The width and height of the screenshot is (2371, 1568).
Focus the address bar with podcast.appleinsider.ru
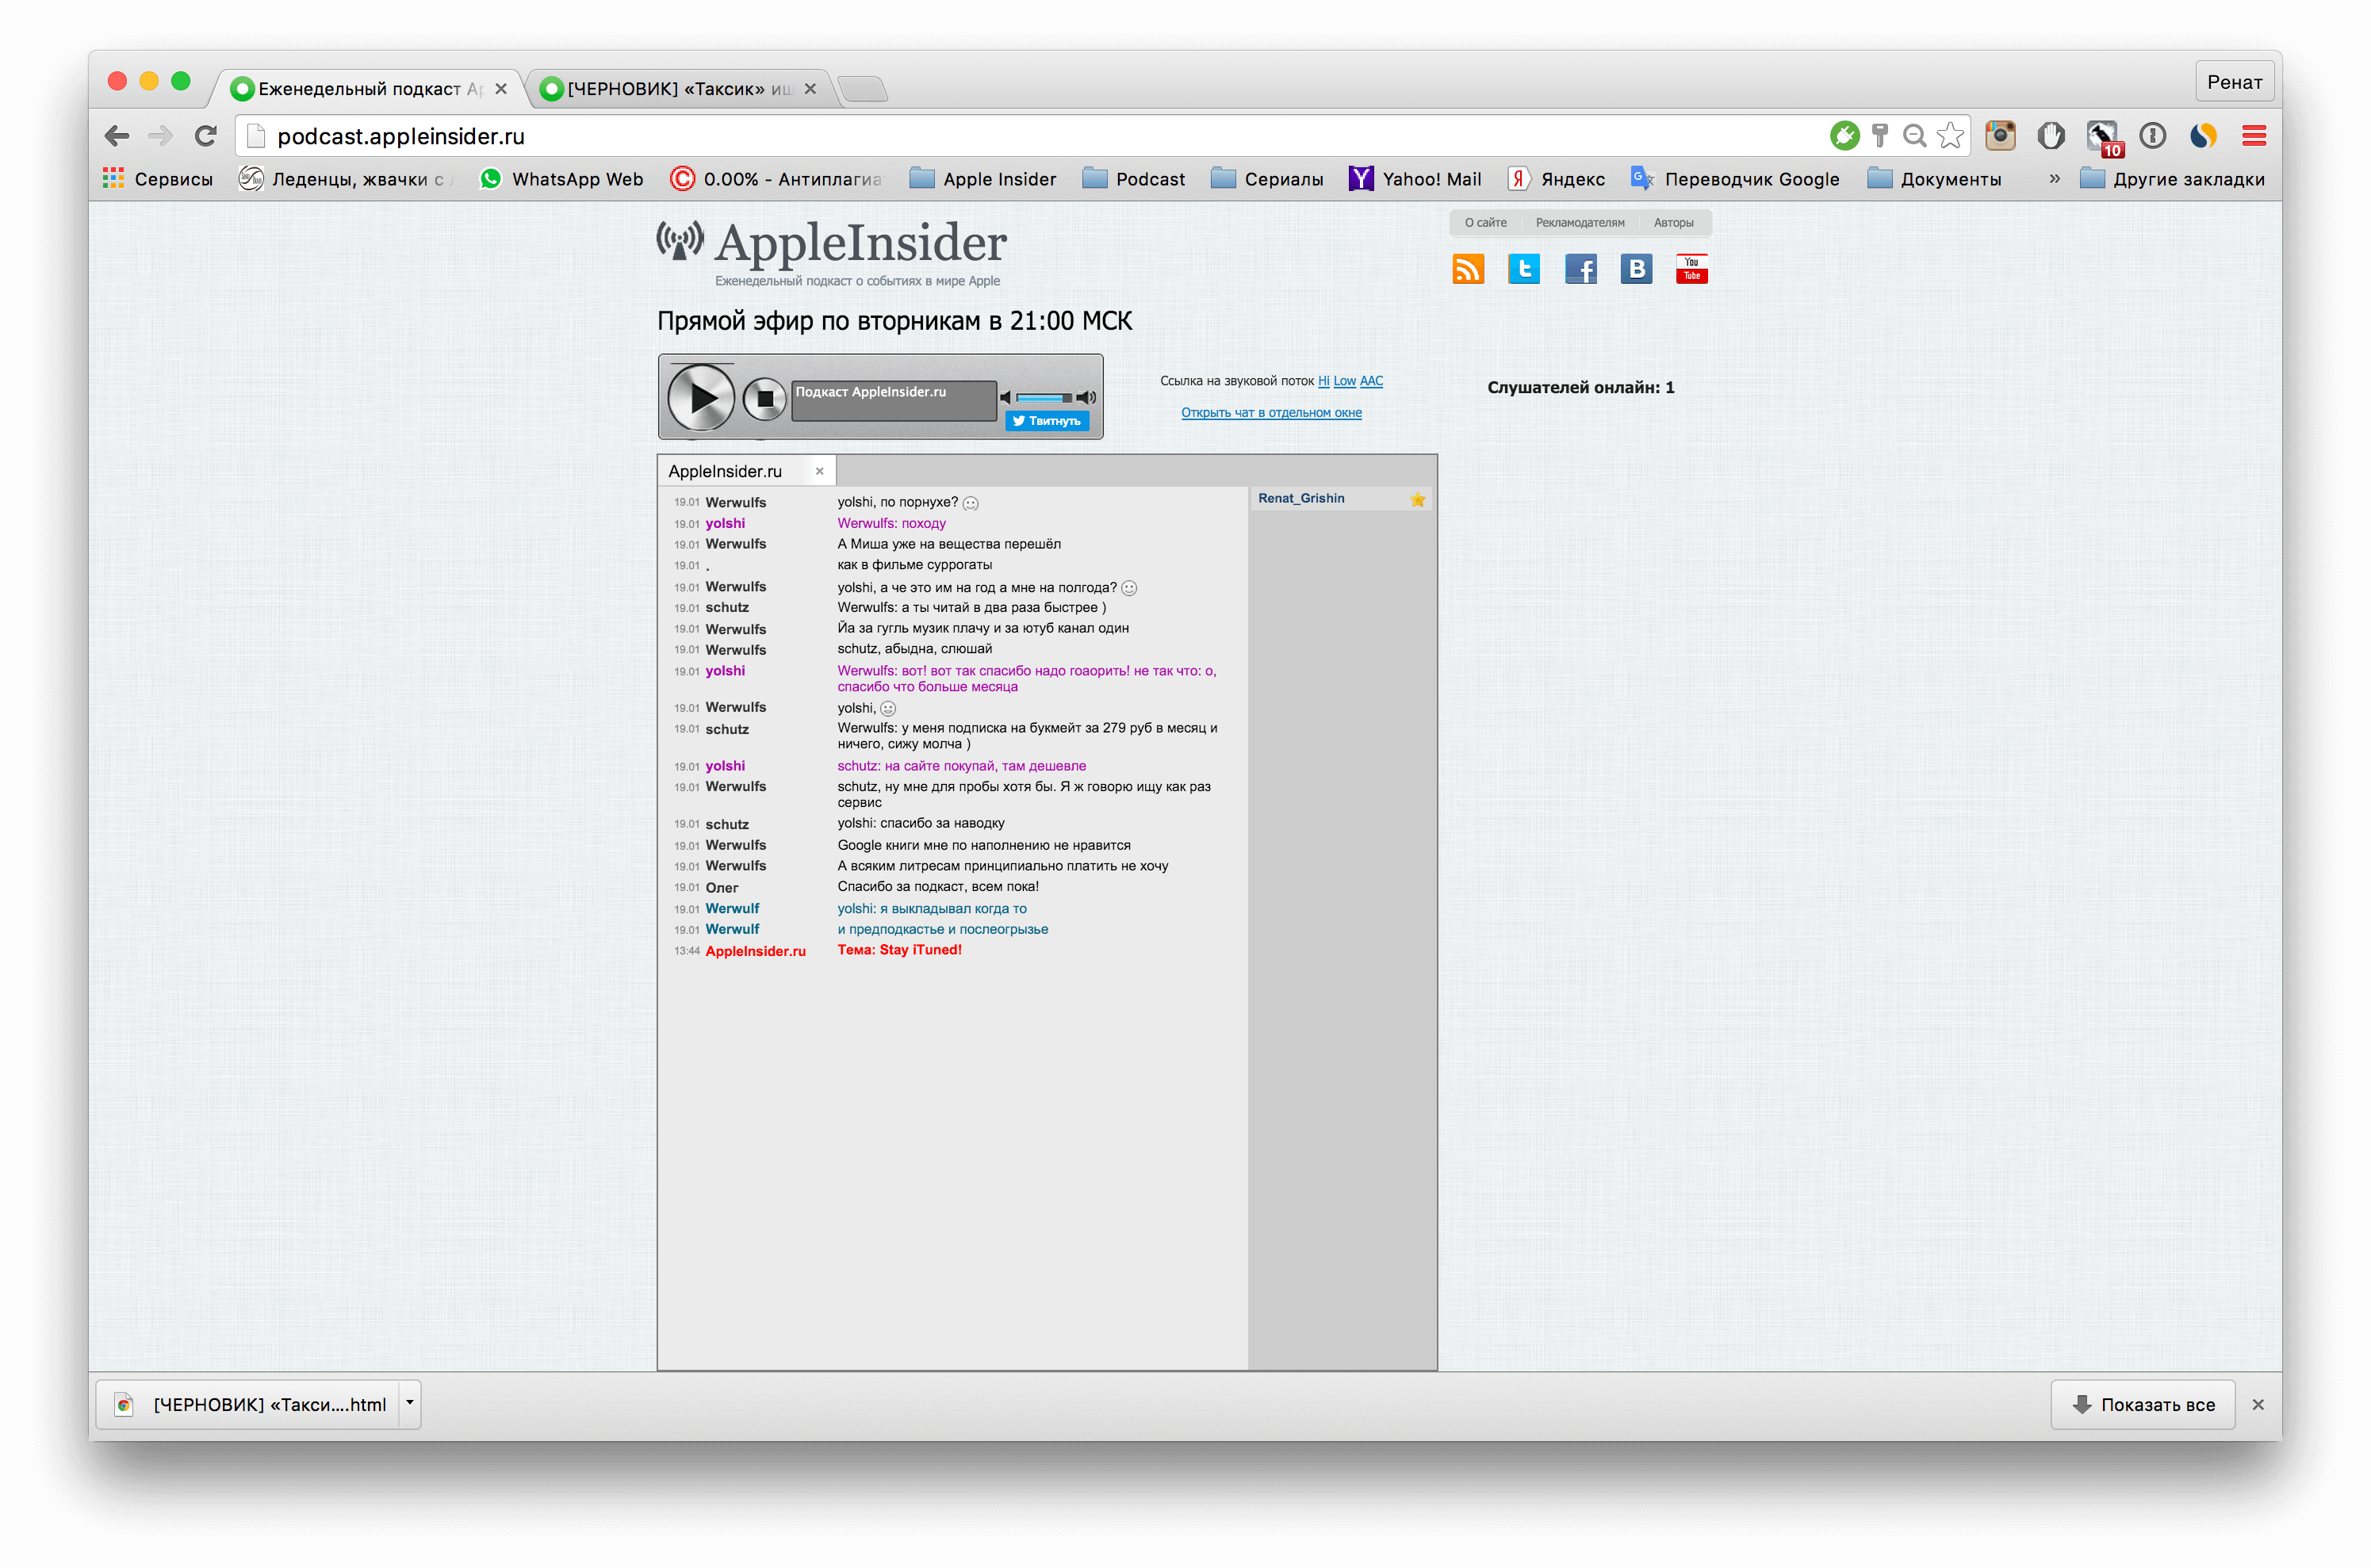pyautogui.click(x=1030, y=136)
